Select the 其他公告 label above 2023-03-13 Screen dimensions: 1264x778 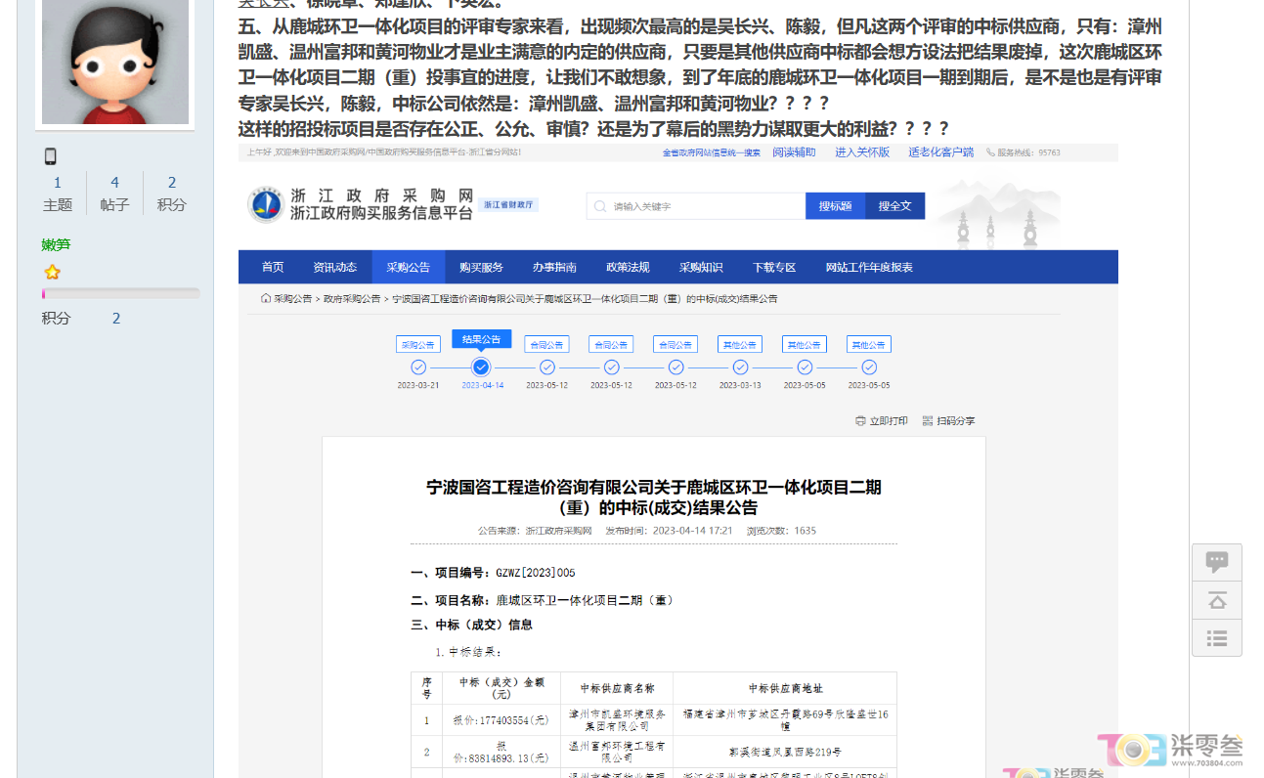[740, 345]
